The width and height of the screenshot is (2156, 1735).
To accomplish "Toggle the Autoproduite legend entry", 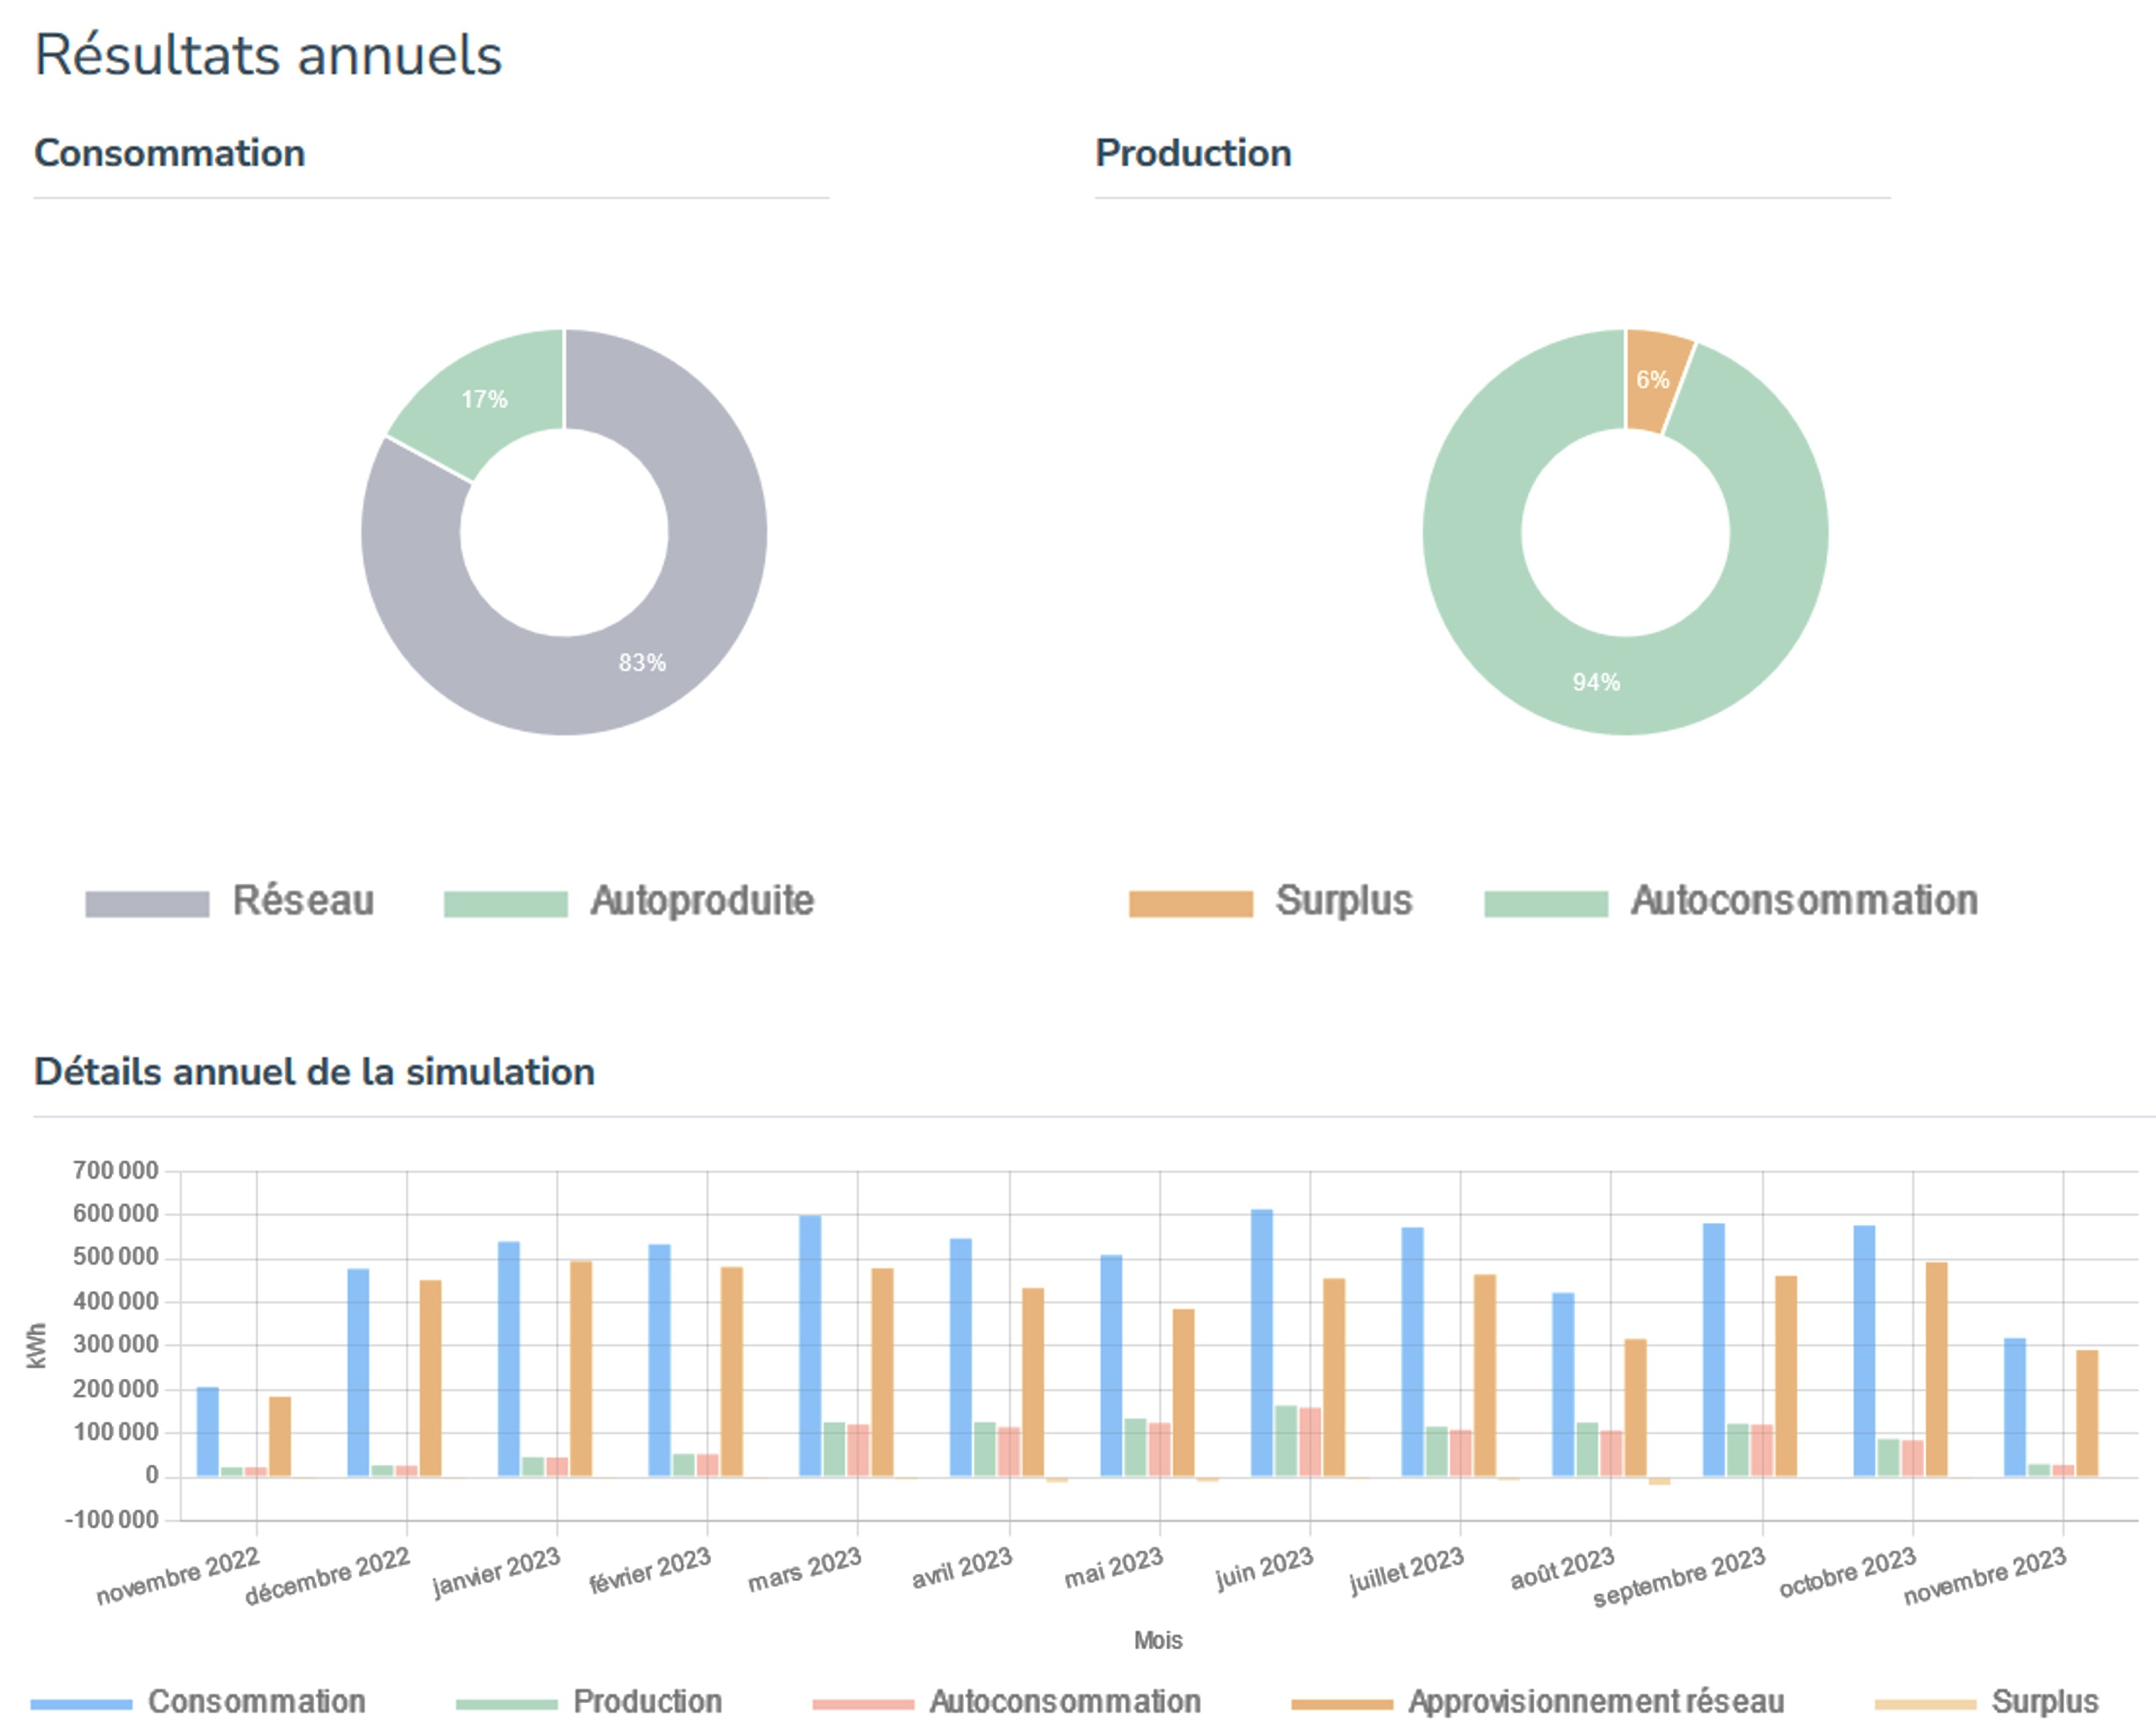I will pos(629,902).
